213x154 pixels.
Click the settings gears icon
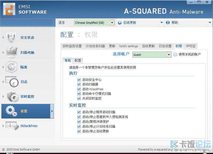[11, 111]
